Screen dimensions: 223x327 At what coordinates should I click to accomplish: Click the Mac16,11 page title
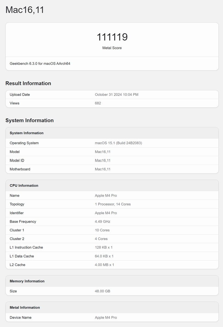(25, 10)
